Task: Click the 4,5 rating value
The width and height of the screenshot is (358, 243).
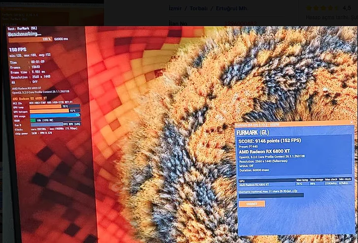Action: [347, 8]
